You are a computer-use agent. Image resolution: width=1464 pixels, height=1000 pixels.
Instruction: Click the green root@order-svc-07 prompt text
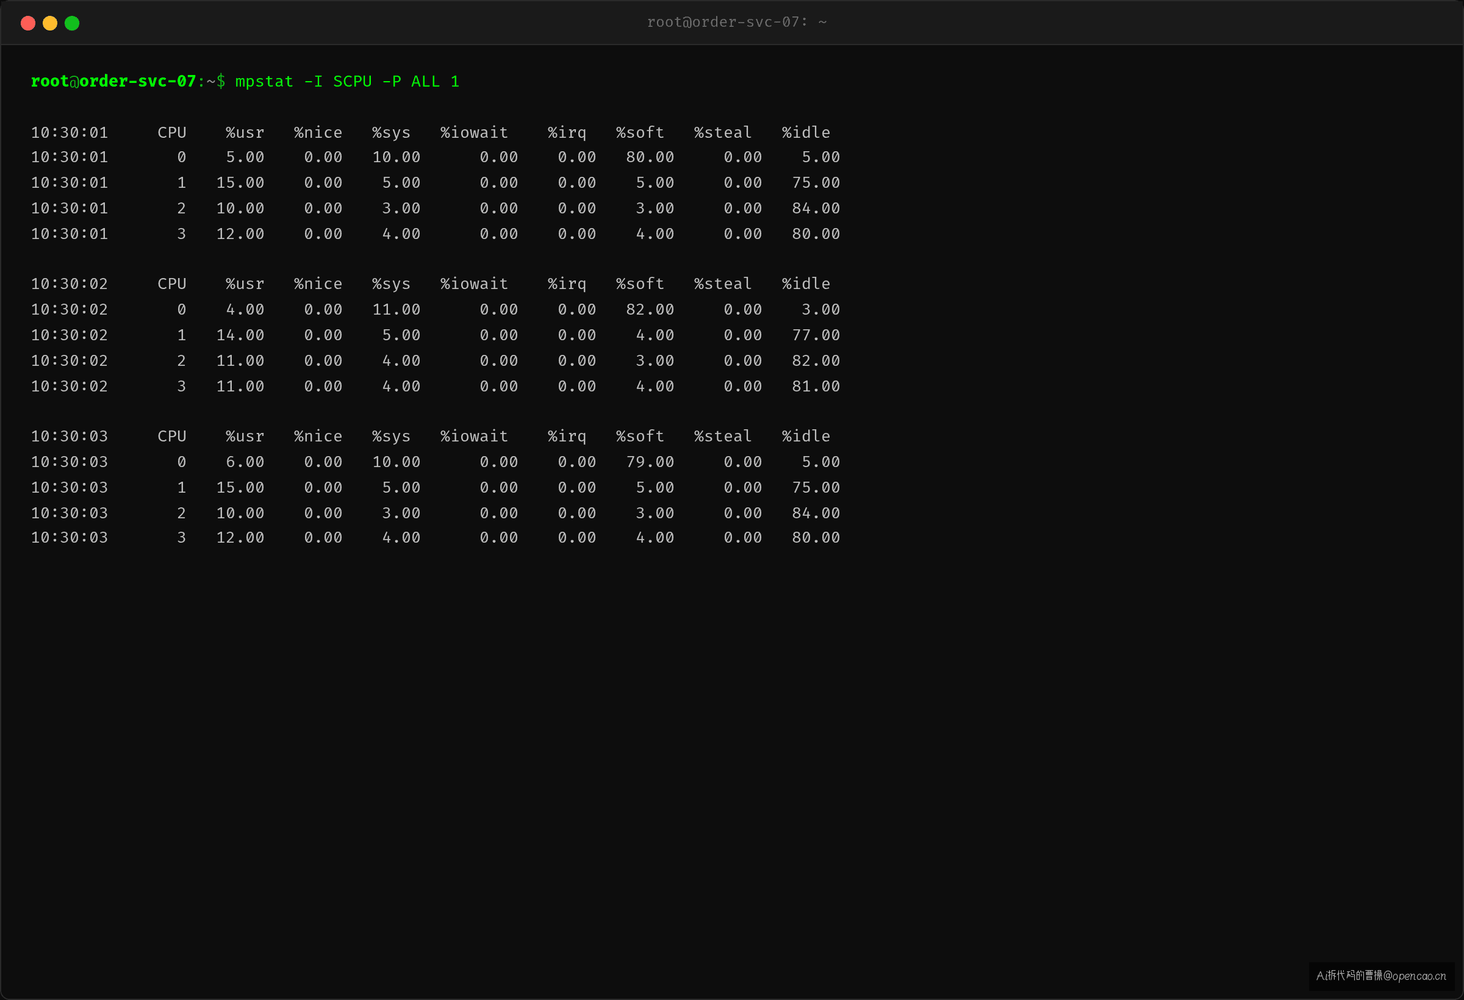coord(113,81)
